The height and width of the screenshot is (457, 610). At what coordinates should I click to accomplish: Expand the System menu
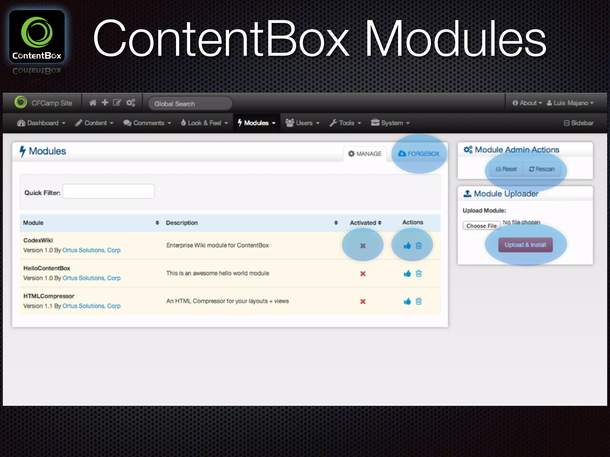point(390,123)
